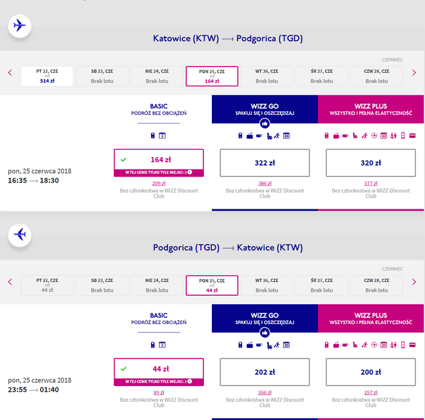Select outbound date PT 22, CZE 514 zł

pyautogui.click(x=47, y=76)
